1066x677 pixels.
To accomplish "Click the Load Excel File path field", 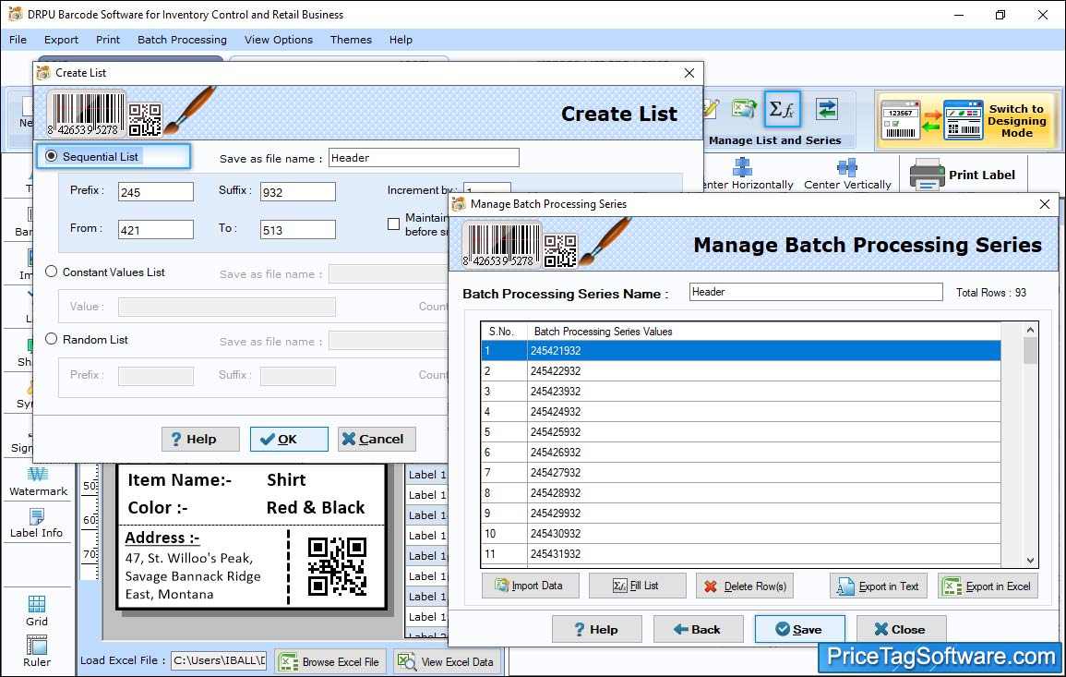I will point(218,660).
